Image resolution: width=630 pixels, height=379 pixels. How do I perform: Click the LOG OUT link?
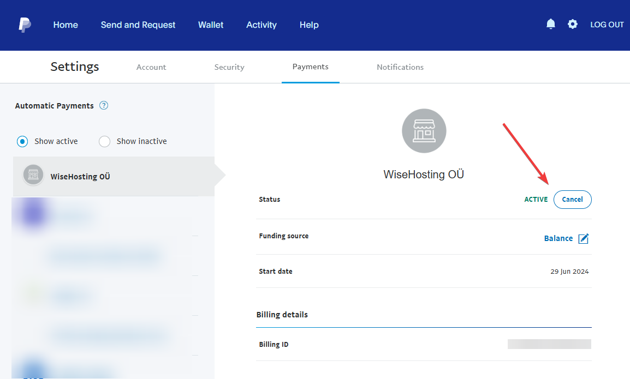(x=607, y=25)
